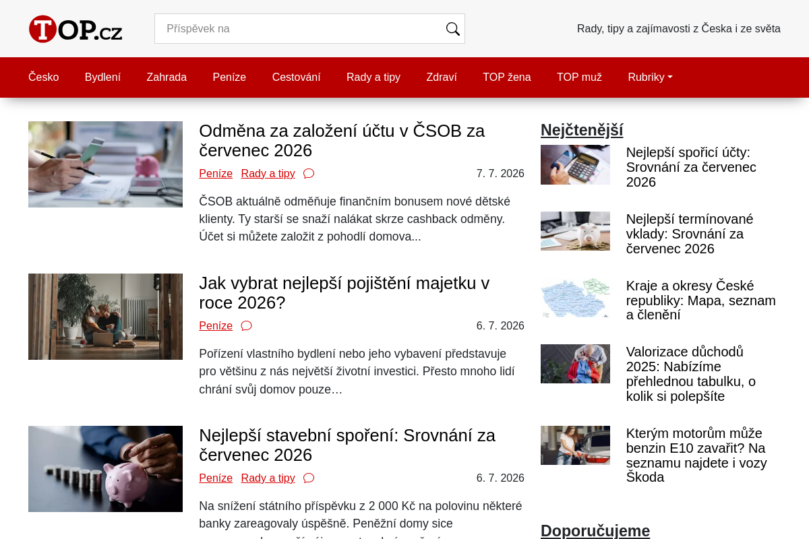Open the TOP muž menu section

click(x=579, y=77)
